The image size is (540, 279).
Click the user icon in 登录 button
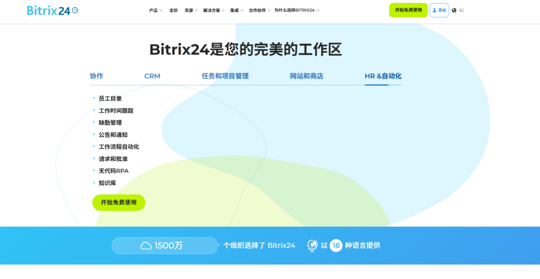click(435, 11)
